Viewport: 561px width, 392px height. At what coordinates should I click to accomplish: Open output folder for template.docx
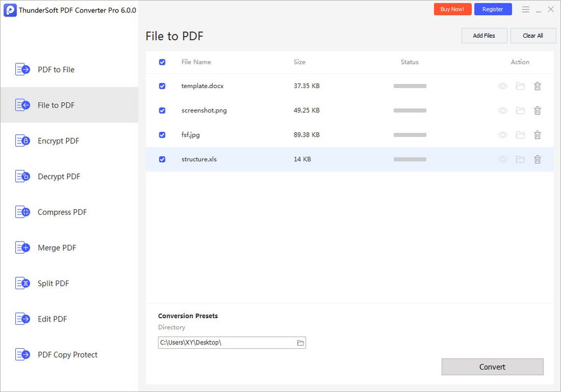520,86
